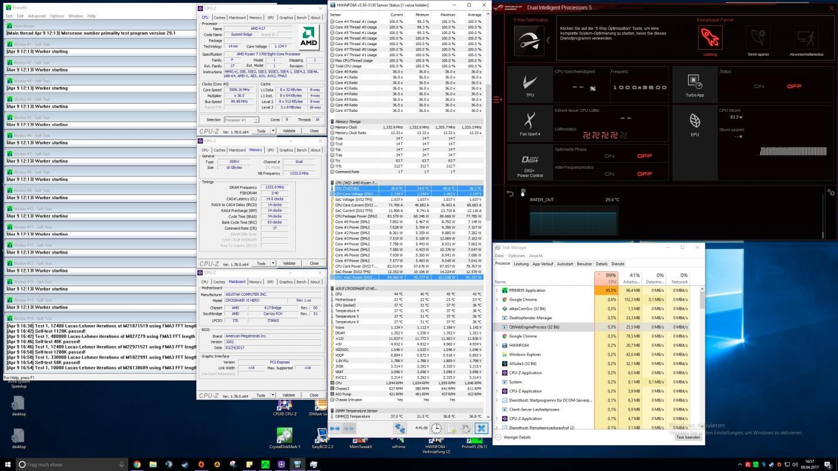Click Validate in CPU-Z processor window
This screenshot has height=471, width=838.
click(289, 131)
